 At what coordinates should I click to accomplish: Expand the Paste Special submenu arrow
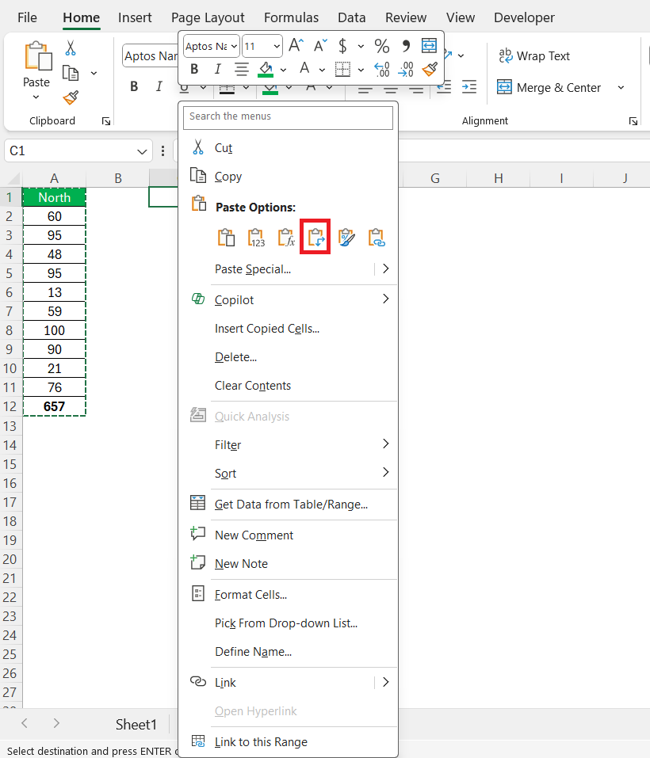click(385, 269)
